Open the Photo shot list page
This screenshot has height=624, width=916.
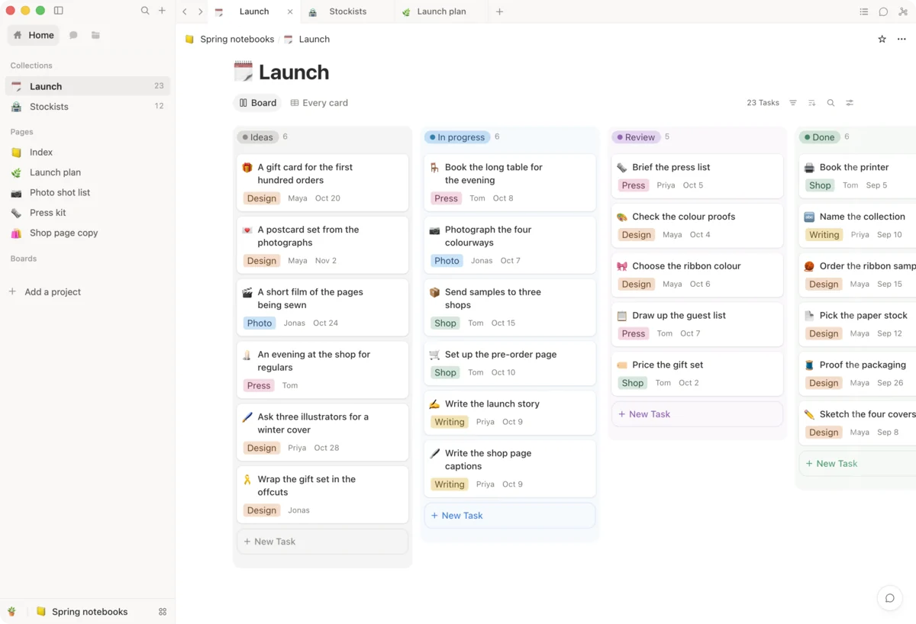[88, 193]
